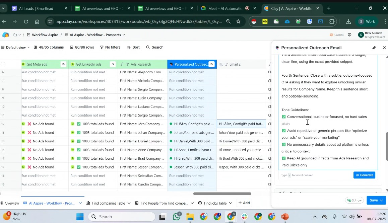Open Save button dropdown arrow

[382, 200]
